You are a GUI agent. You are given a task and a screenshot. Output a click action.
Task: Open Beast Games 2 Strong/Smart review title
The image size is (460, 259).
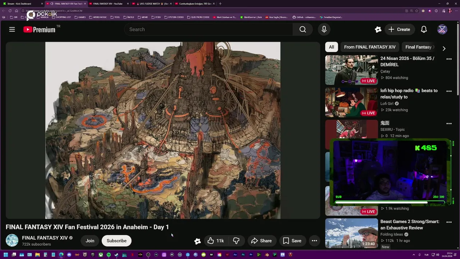(410, 225)
